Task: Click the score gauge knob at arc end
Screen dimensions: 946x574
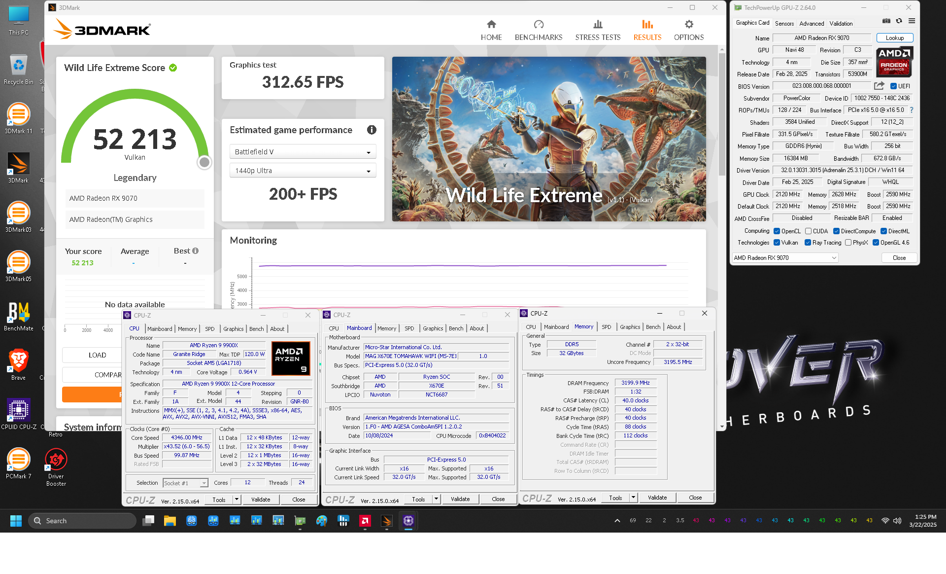Action: [x=204, y=162]
